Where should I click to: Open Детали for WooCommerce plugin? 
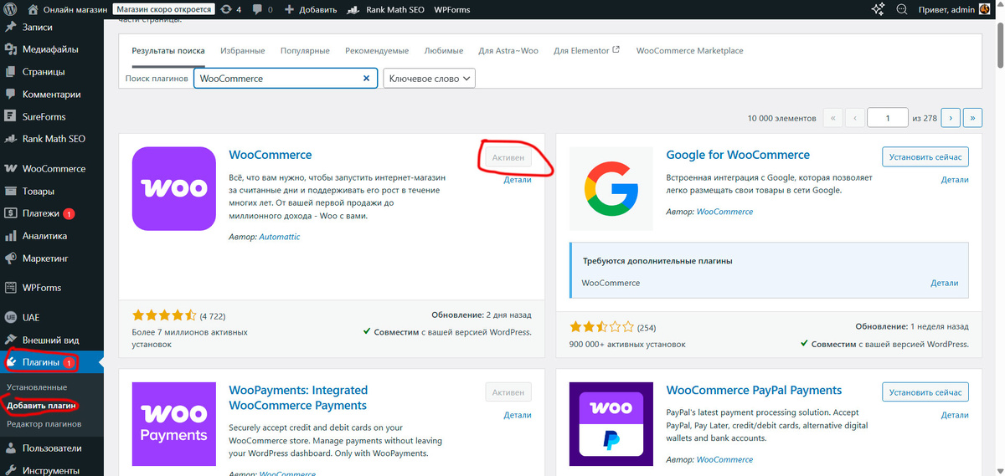(518, 180)
